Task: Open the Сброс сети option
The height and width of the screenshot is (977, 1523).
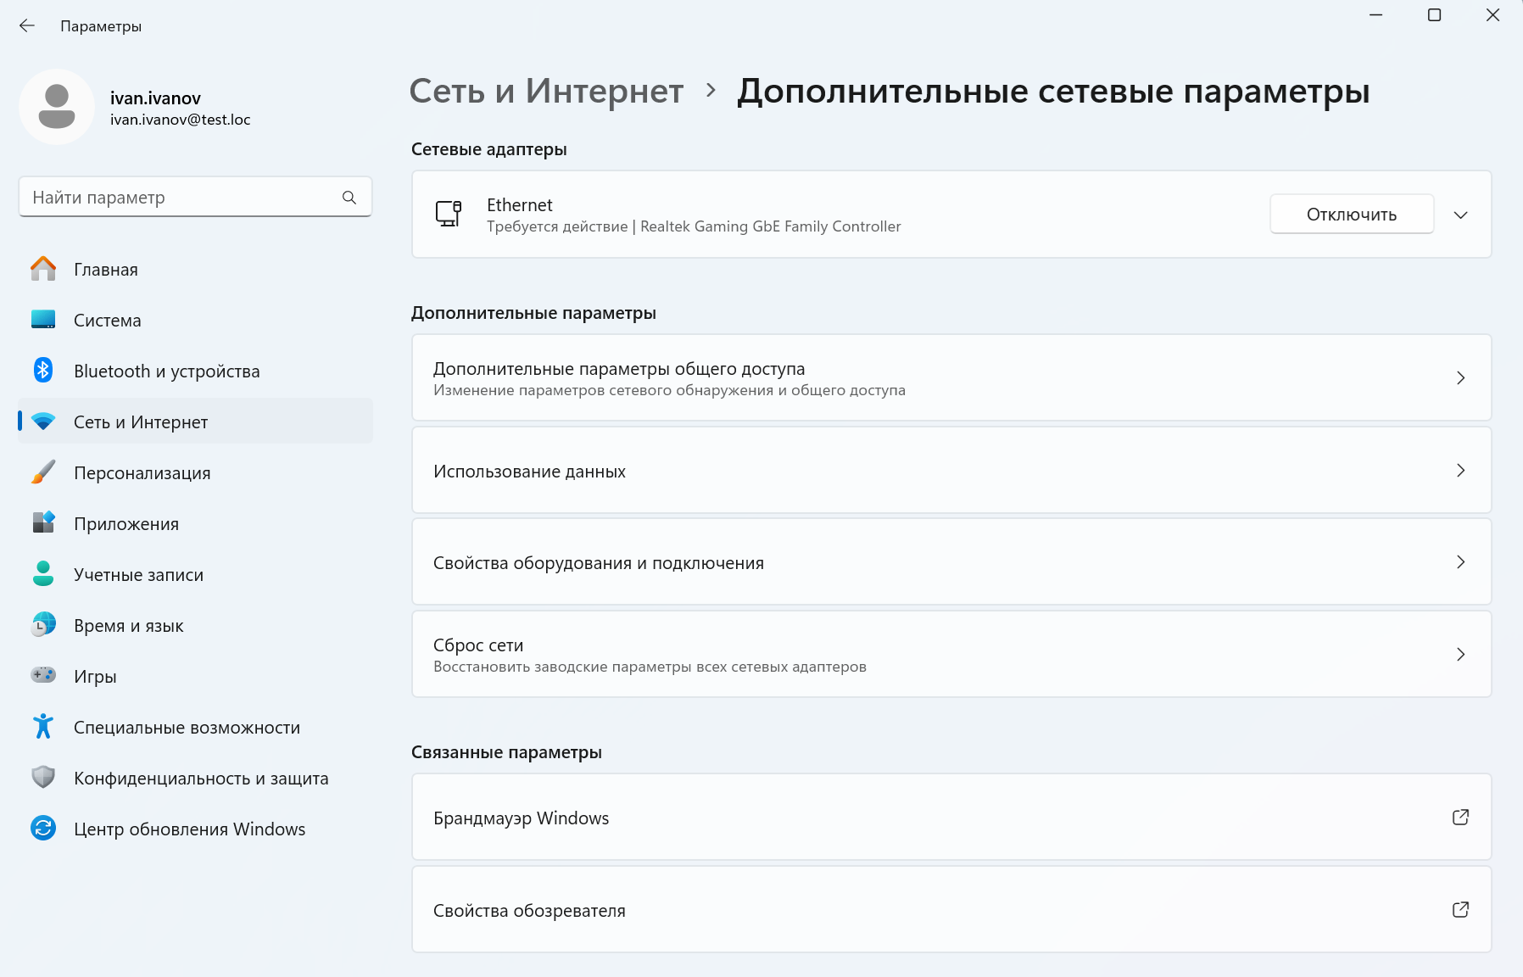Action: [x=951, y=655]
